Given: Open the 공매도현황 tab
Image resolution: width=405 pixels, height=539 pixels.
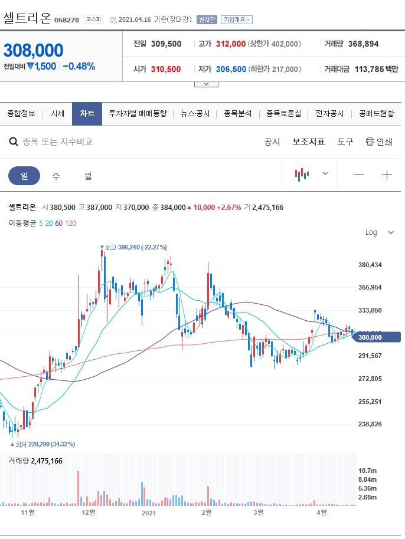Looking at the screenshot, I should (x=377, y=113).
